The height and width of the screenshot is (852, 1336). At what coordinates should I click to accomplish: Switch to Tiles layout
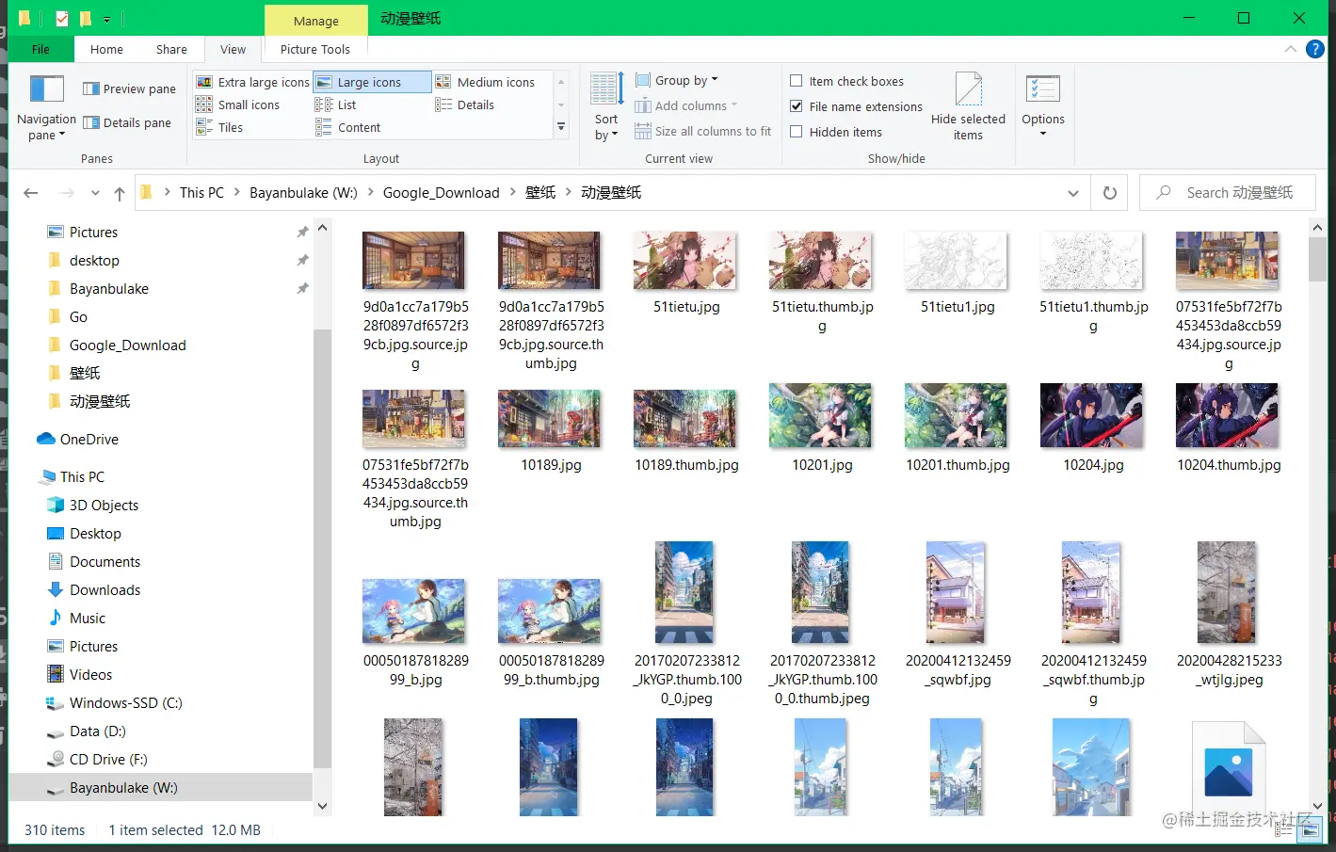pos(219,127)
